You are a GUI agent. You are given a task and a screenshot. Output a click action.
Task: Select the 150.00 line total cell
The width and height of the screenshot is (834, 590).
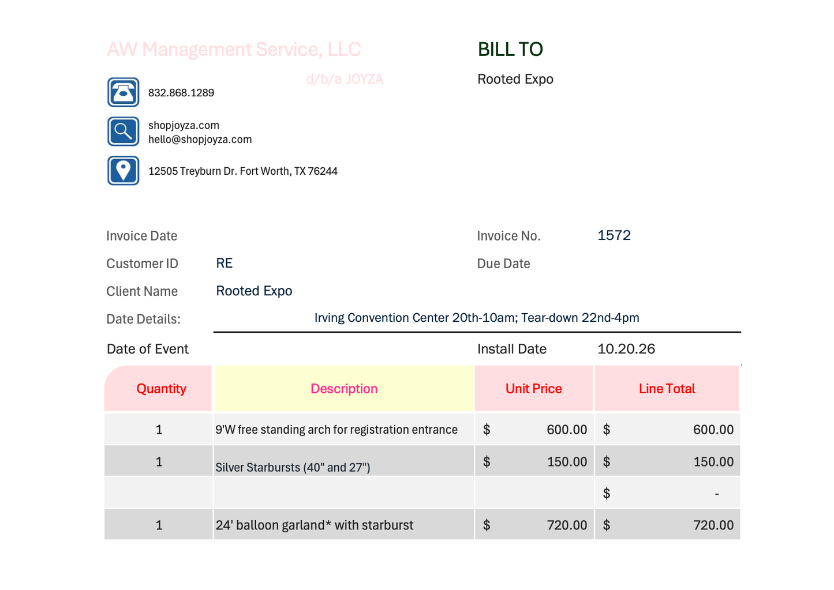667,461
